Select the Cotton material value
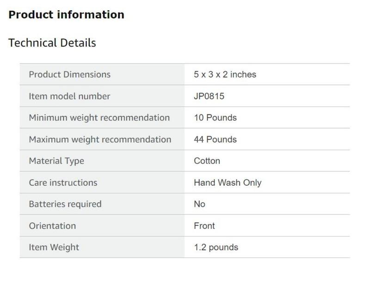370x284 pixels. click(207, 161)
